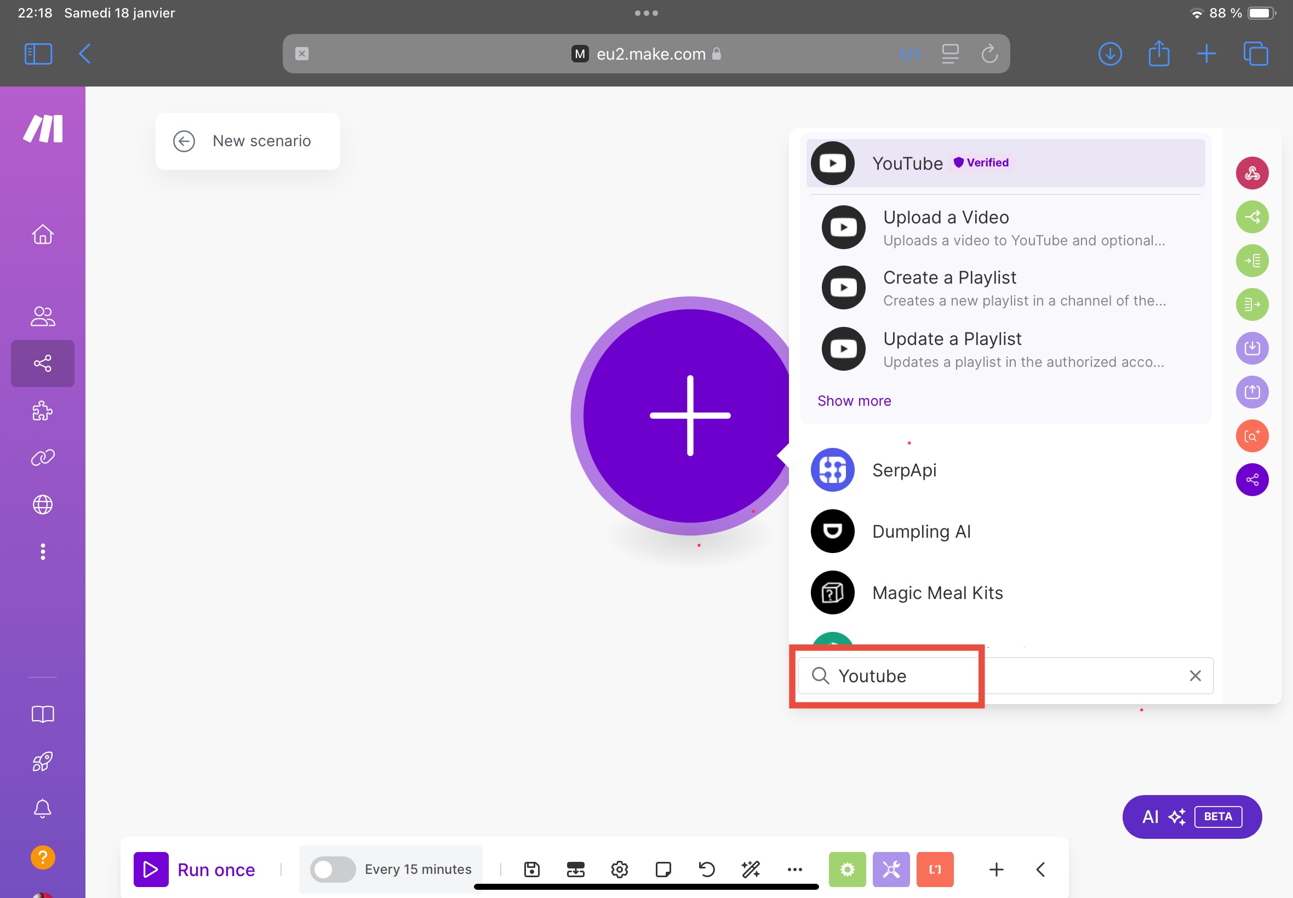Click the blue code brackets extension icon
1293x898 pixels.
(x=910, y=54)
